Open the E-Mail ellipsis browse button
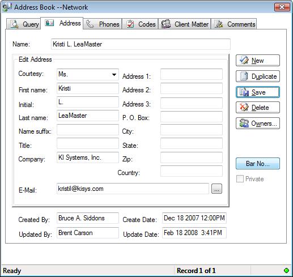Viewport: 293px width, 277px height. pyautogui.click(x=216, y=189)
